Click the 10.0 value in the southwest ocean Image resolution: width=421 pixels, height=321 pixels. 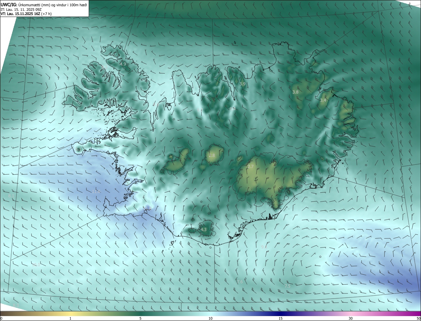(36, 265)
